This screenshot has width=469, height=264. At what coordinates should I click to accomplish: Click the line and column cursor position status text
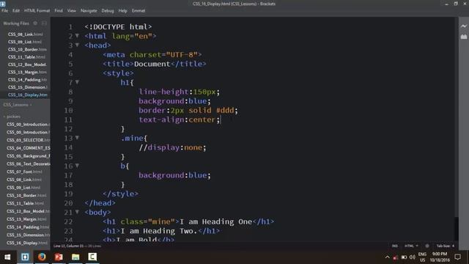77,246
